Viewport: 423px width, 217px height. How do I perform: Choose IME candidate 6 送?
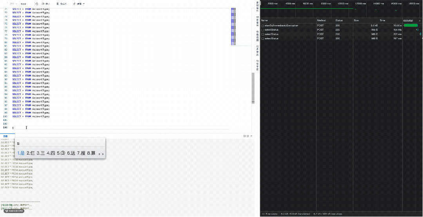[x=71, y=153]
